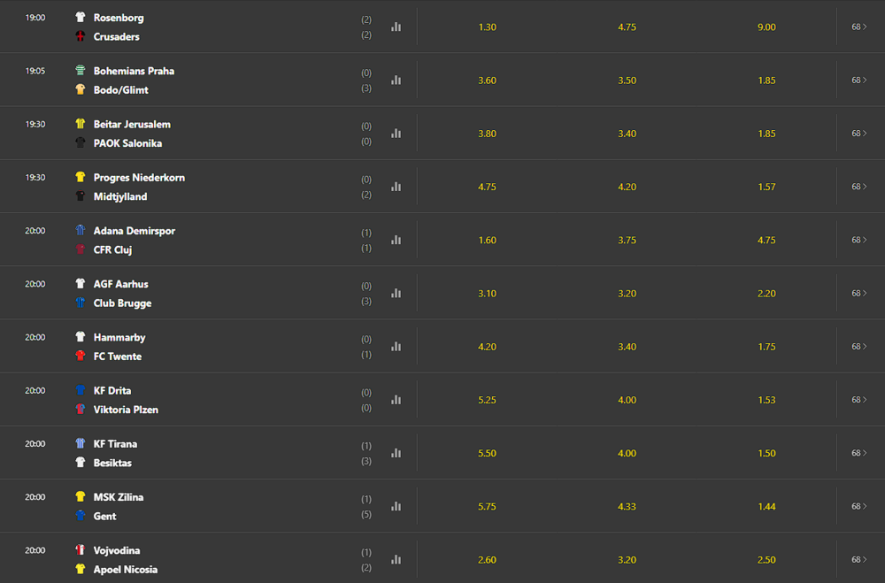Screen dimensions: 885x583
Task: Select Rosenborg home win odds 1.30
Action: tap(487, 27)
